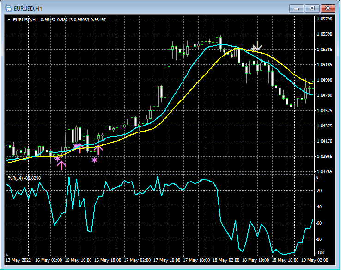
Task: Click the 1.04780 price label
Action: pyautogui.click(x=325, y=95)
